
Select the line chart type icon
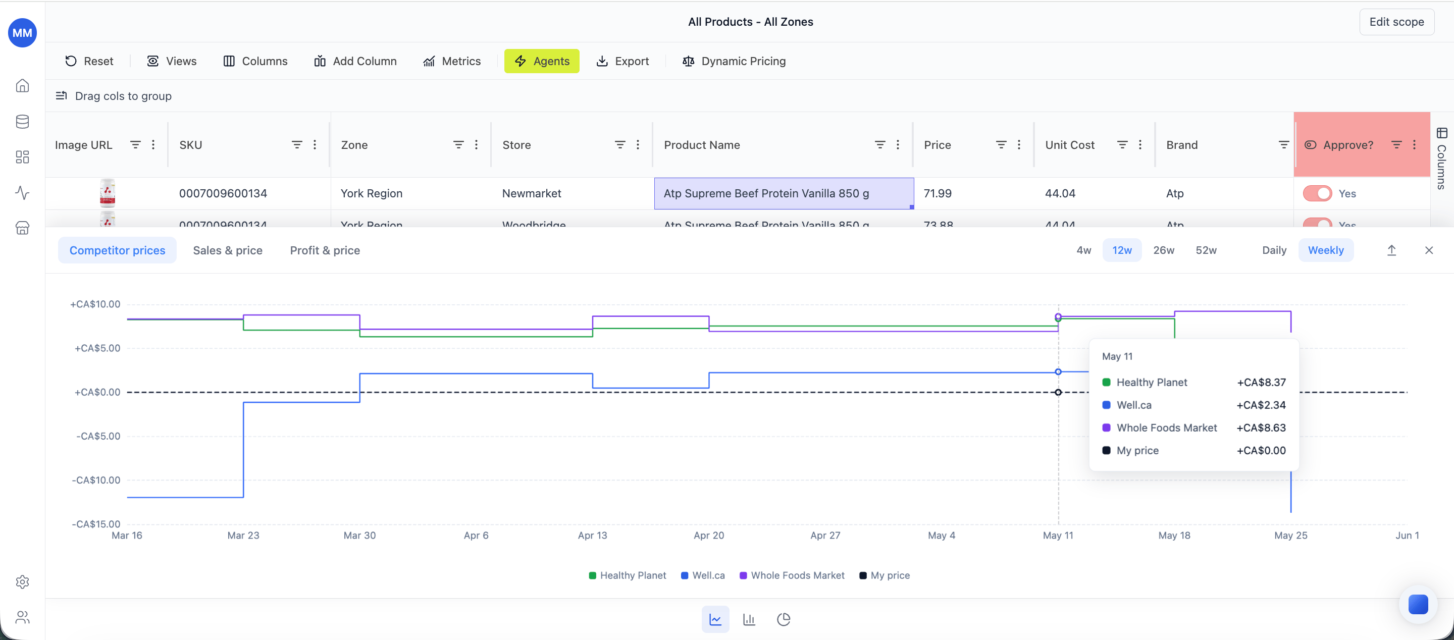715,619
